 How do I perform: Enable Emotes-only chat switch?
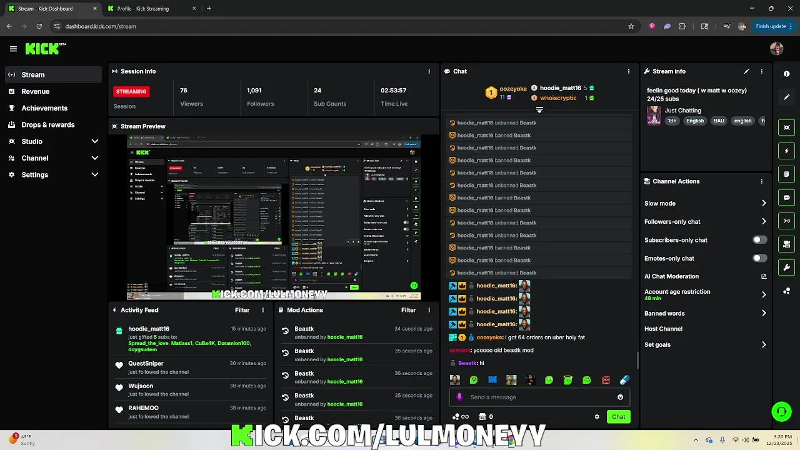(x=759, y=258)
